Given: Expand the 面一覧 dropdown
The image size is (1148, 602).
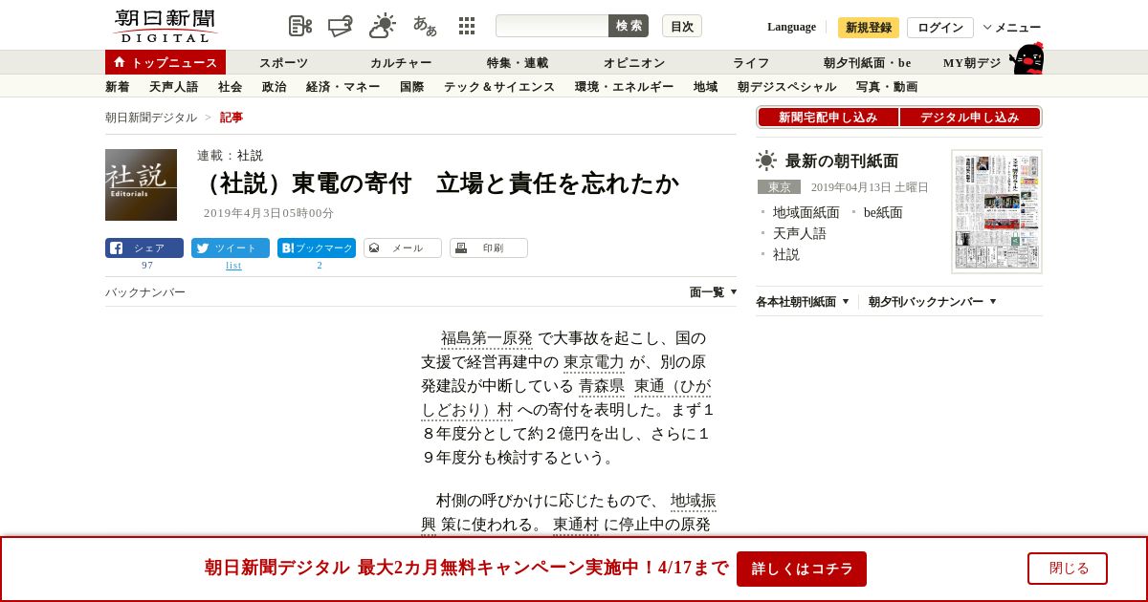Looking at the screenshot, I should 714,291.
